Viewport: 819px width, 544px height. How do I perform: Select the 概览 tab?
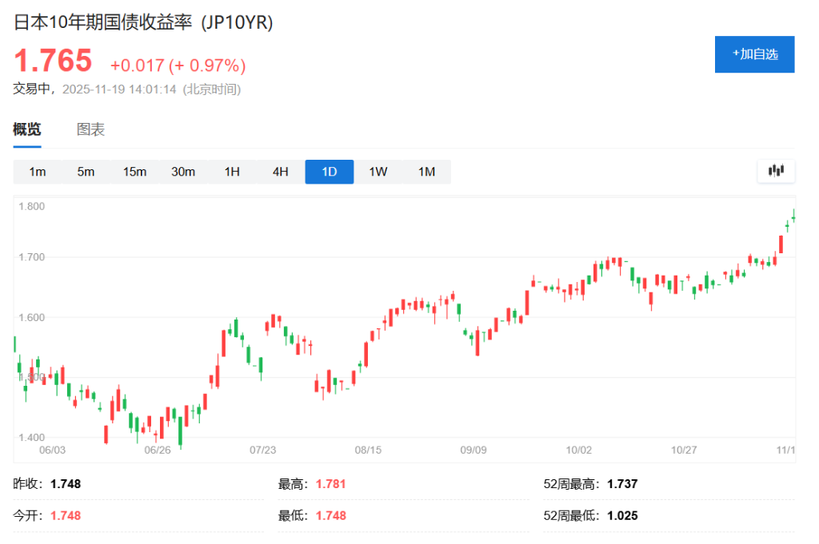pos(28,129)
